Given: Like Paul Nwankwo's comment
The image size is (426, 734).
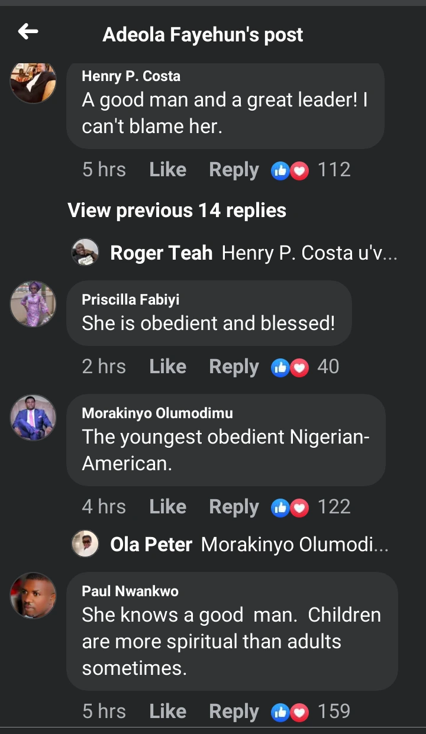Looking at the screenshot, I should [167, 711].
